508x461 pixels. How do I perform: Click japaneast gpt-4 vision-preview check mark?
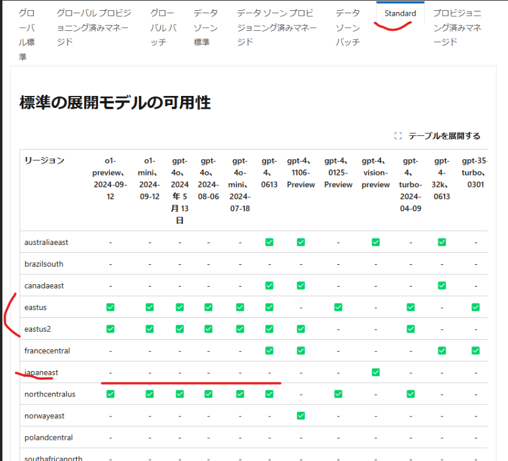[x=375, y=372]
